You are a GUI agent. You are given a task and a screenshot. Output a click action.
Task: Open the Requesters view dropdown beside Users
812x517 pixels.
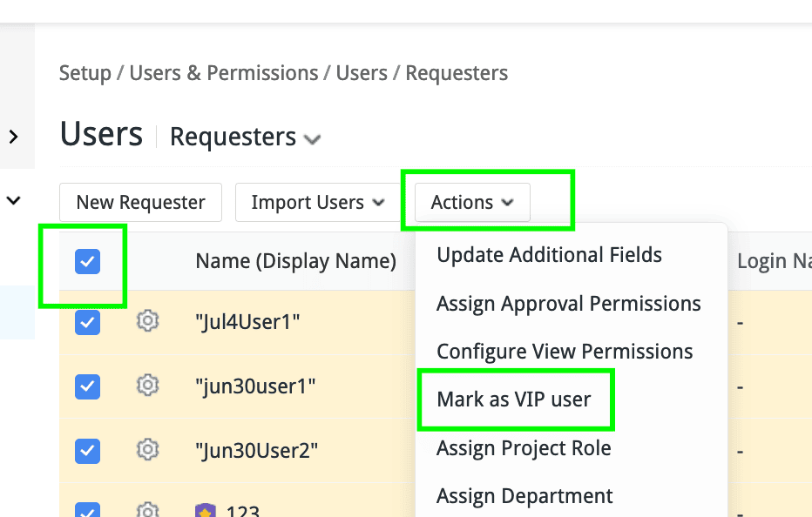click(245, 138)
